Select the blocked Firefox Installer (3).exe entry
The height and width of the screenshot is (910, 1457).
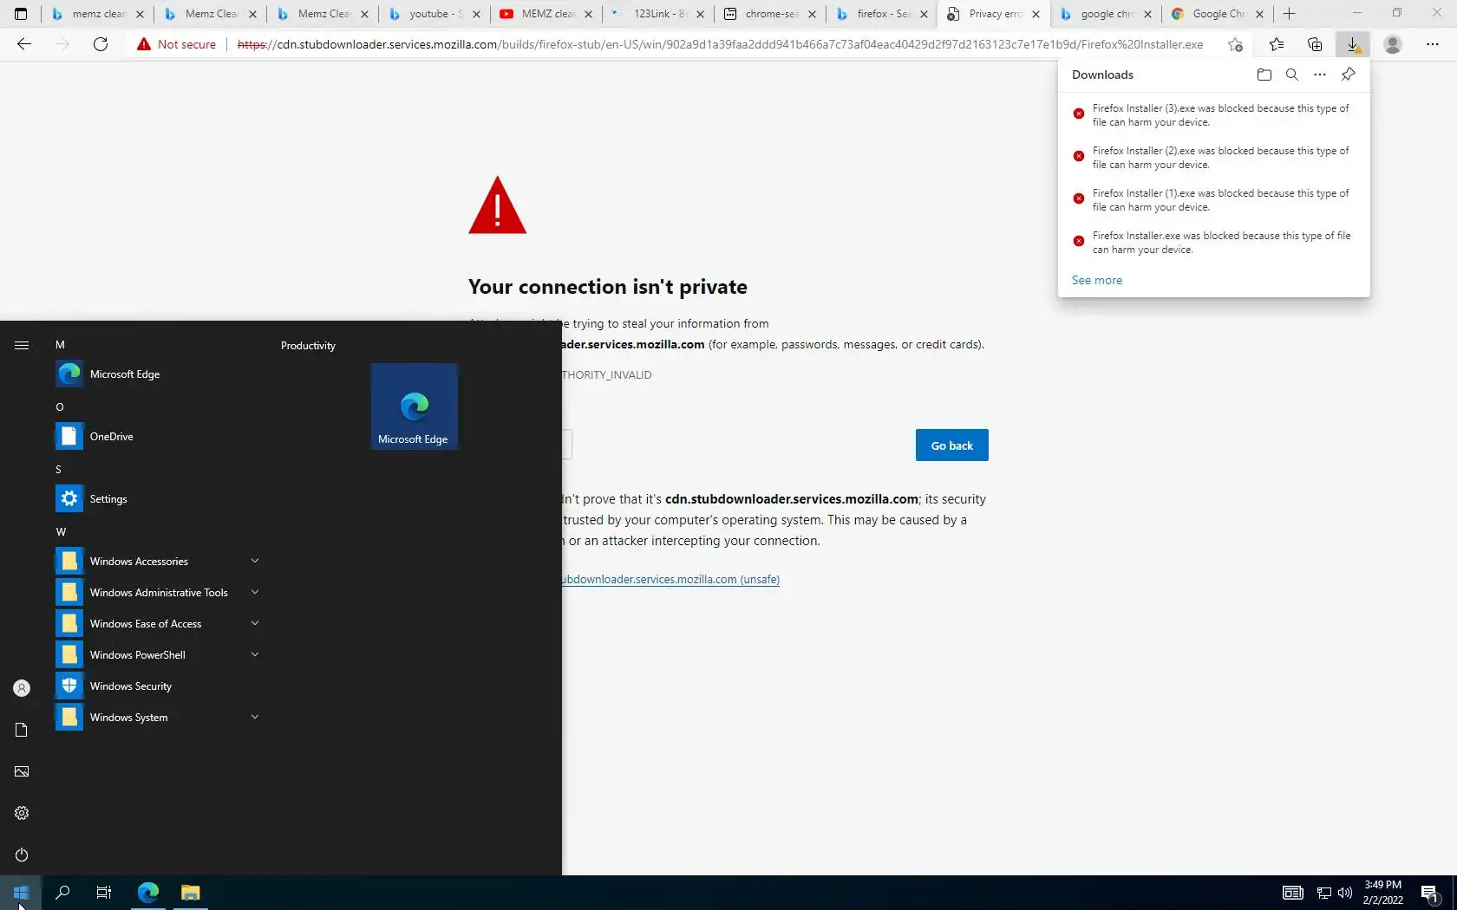[1213, 115]
